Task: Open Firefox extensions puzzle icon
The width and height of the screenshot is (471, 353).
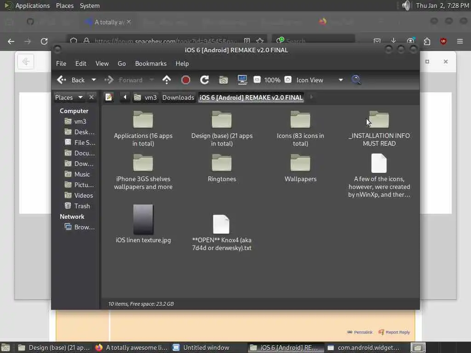Action: [x=427, y=41]
